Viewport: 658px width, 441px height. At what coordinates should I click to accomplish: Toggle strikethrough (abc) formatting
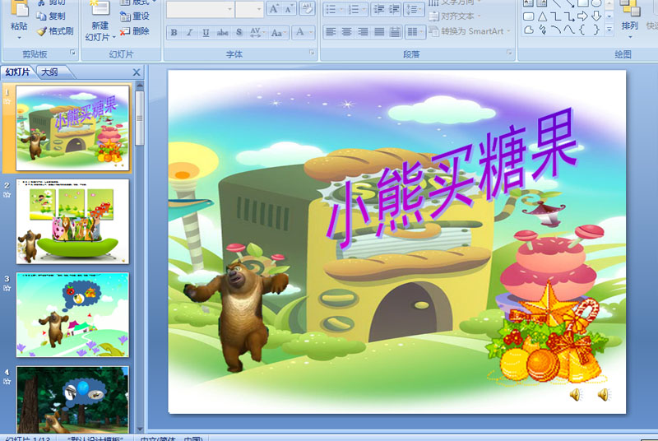click(x=222, y=32)
